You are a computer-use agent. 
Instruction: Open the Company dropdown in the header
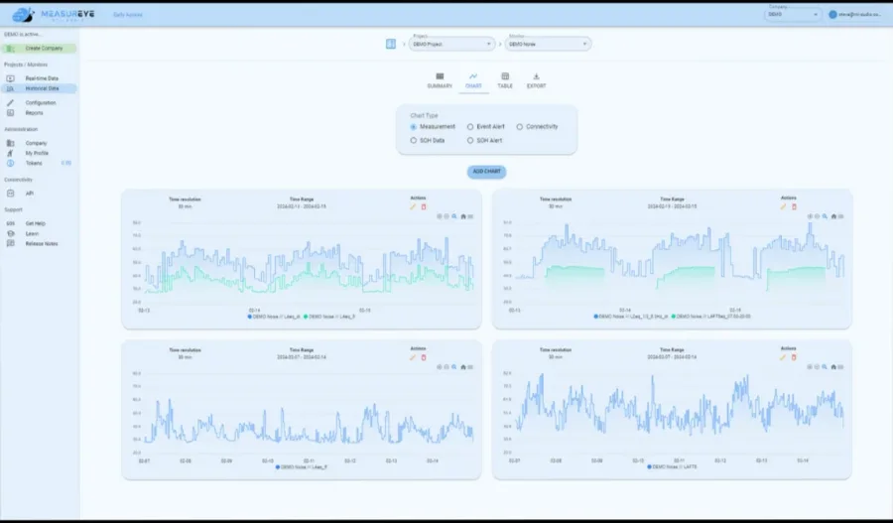click(792, 14)
